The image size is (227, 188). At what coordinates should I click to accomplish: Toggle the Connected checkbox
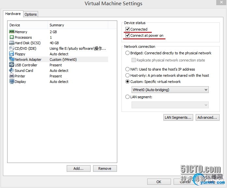(127, 29)
